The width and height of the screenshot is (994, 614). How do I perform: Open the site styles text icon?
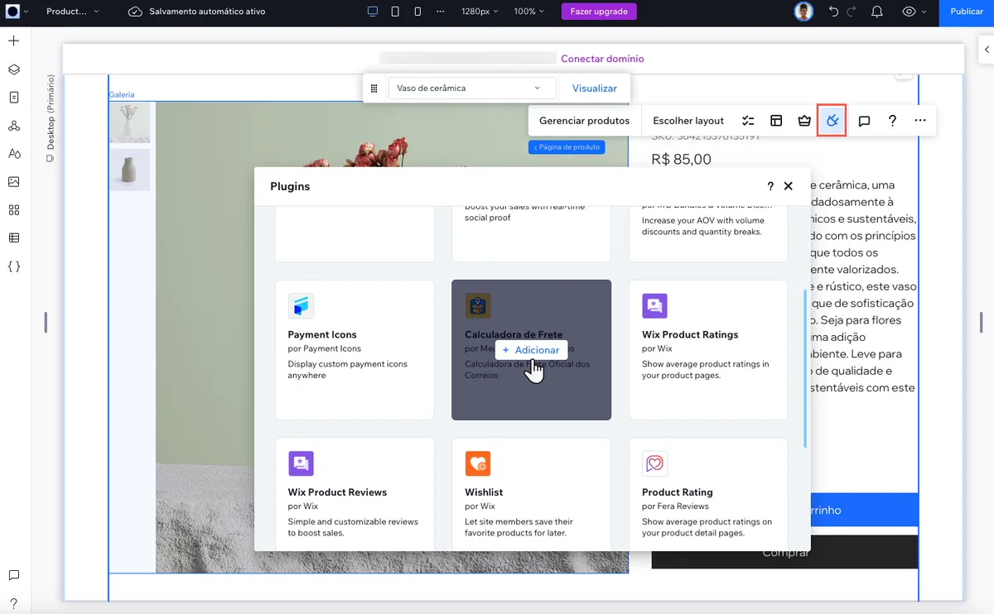[x=14, y=154]
